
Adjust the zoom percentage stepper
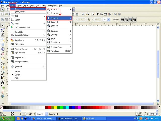pos(157,114)
